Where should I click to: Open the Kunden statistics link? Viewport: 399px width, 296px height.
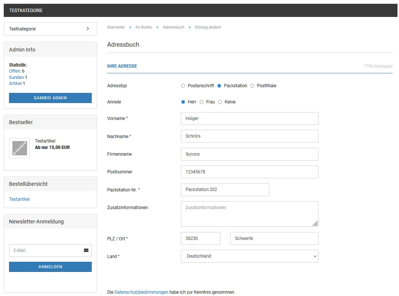(17, 77)
